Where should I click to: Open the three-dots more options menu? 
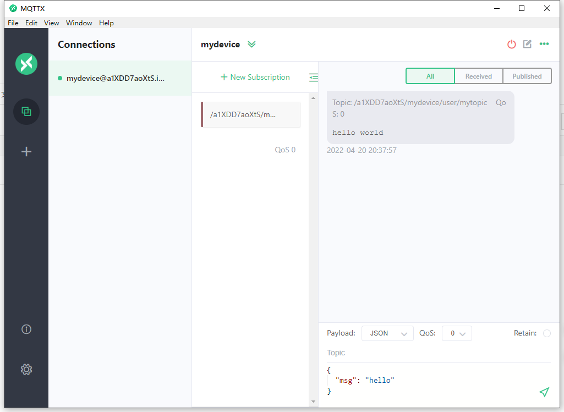[x=544, y=44]
